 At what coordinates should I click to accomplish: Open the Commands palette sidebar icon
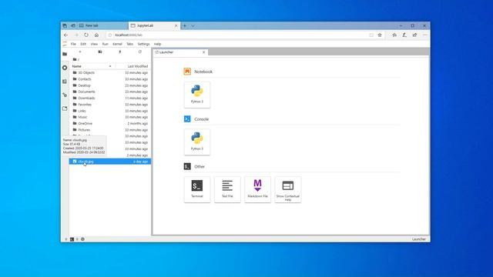[65, 82]
